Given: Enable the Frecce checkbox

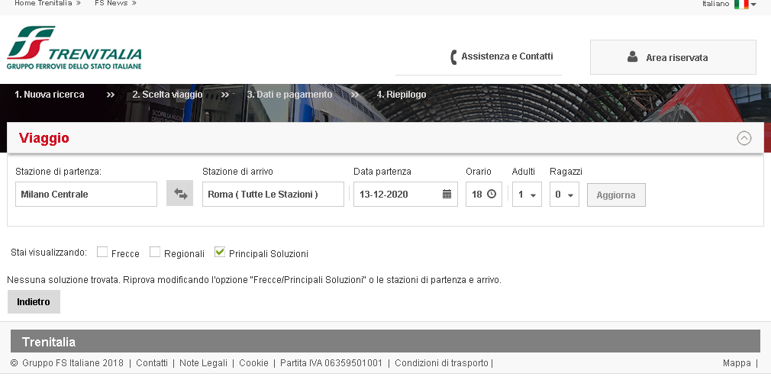Looking at the screenshot, I should 102,252.
